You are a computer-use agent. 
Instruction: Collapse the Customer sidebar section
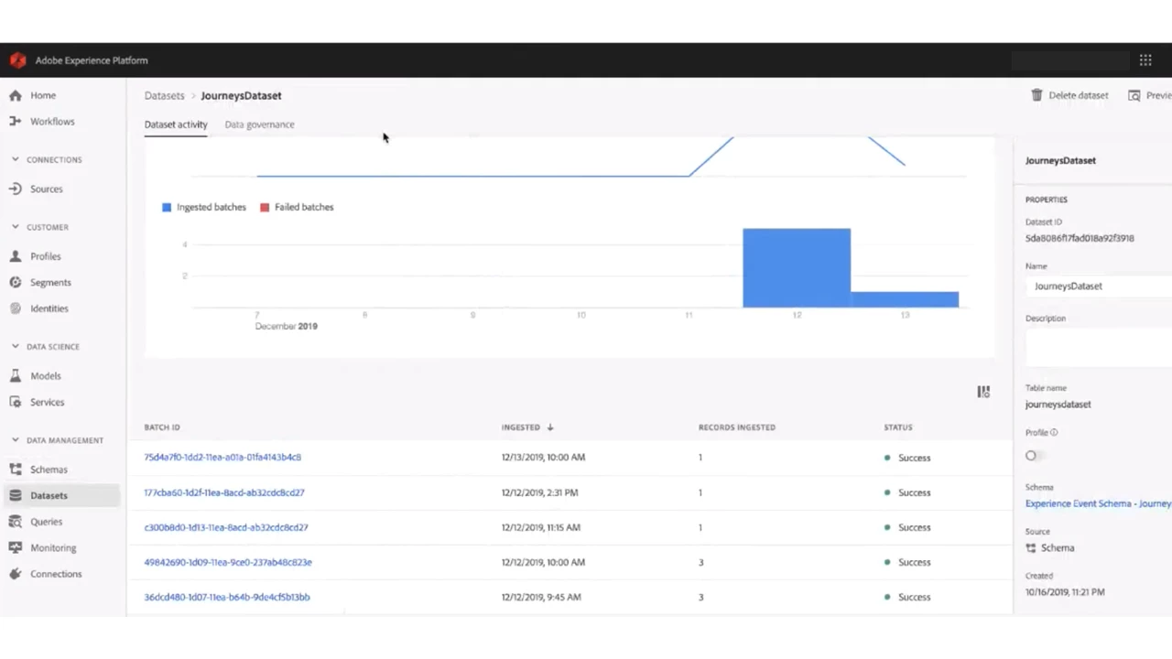(16, 227)
